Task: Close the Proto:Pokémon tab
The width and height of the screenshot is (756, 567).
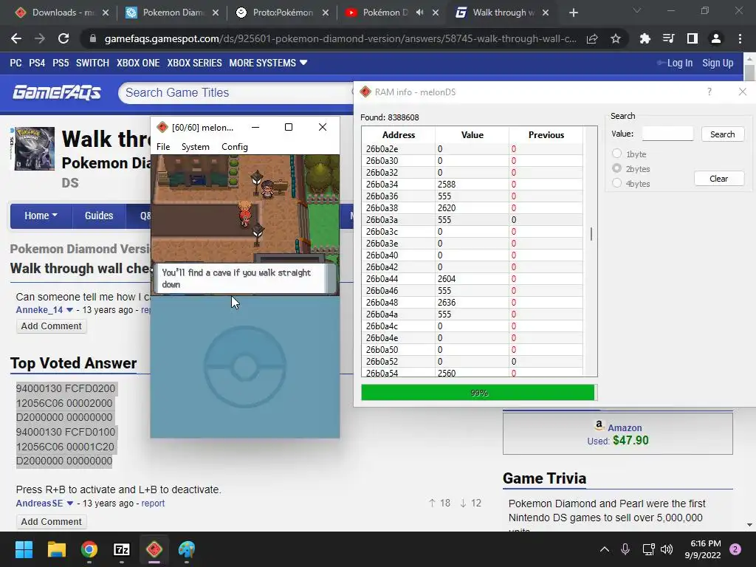Action: [326, 13]
